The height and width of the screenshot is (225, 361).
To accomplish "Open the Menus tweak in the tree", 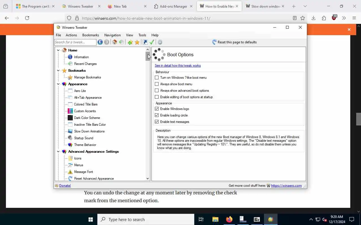I will click(78, 165).
